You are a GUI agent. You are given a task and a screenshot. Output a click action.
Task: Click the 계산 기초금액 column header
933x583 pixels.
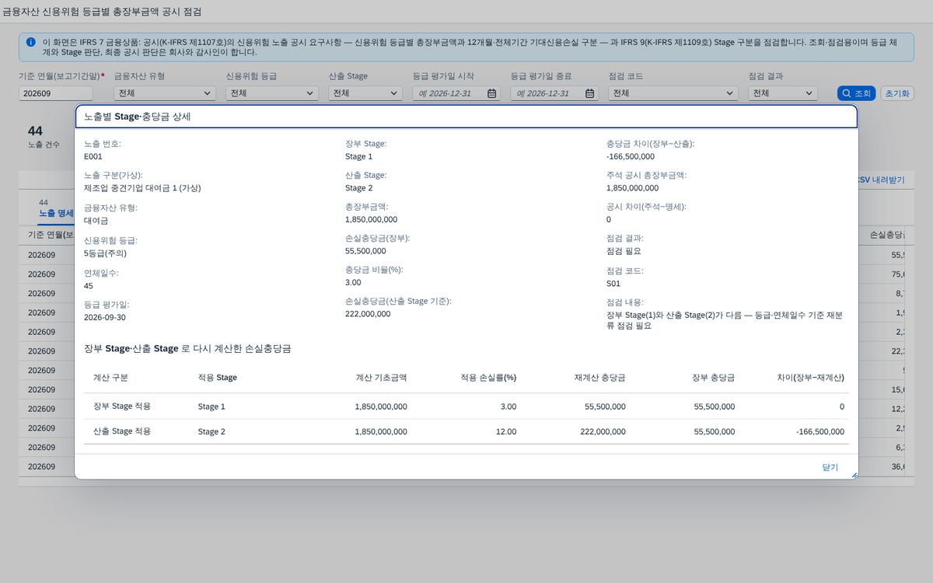tap(381, 378)
